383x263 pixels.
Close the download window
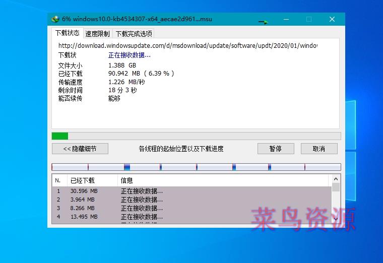click(332, 19)
